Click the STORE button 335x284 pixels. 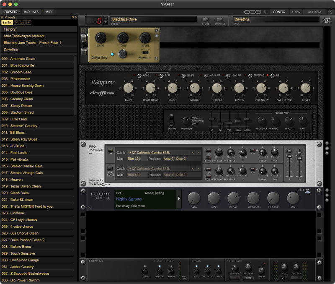coord(206,19)
